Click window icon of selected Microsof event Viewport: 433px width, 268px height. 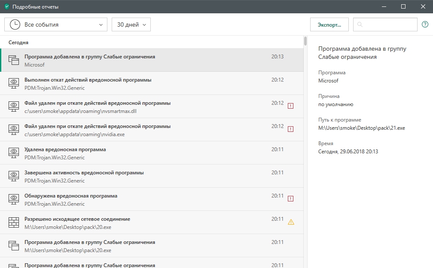[14, 60]
